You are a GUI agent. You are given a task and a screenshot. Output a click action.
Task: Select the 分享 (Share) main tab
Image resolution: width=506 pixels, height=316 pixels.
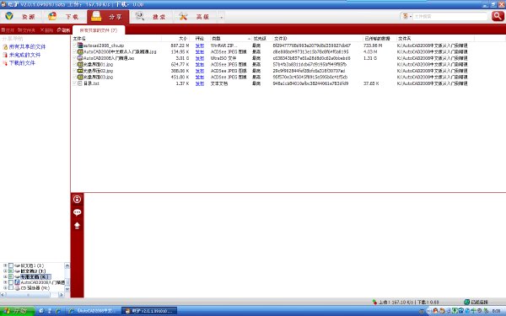pyautogui.click(x=108, y=17)
